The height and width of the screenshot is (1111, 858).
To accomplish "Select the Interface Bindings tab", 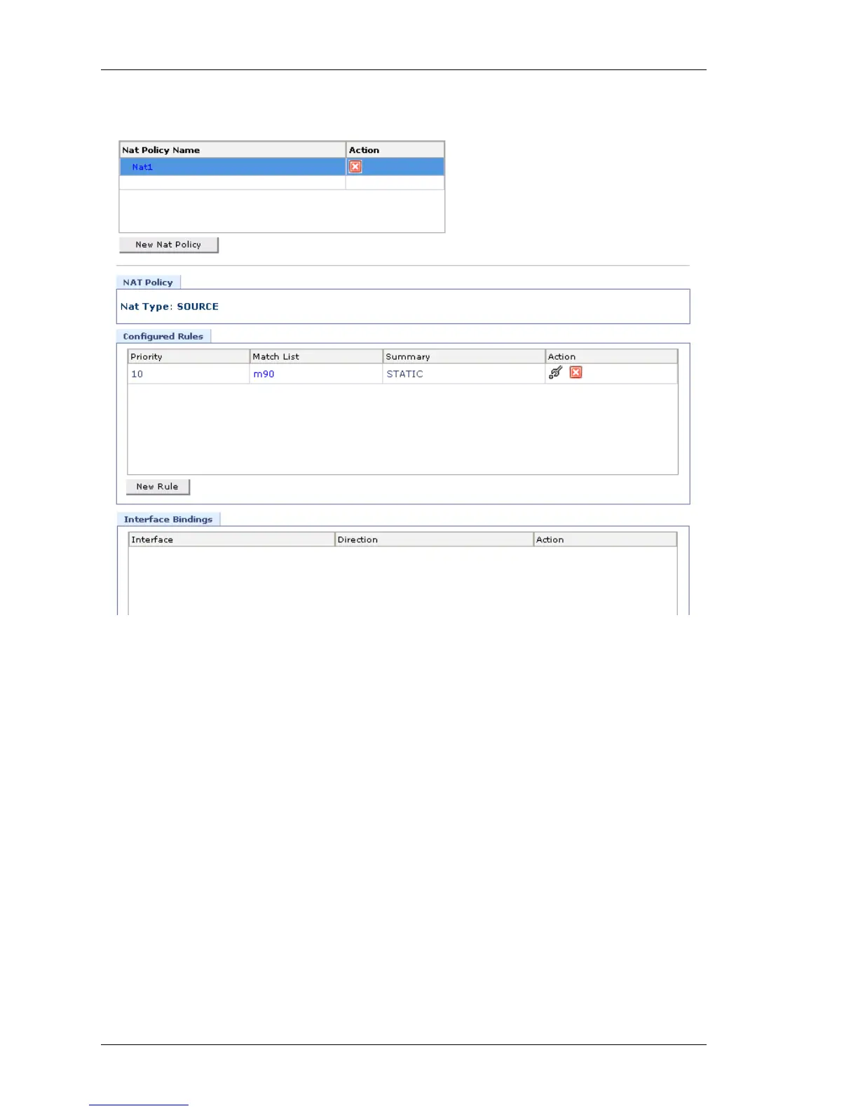I will click(x=168, y=519).
